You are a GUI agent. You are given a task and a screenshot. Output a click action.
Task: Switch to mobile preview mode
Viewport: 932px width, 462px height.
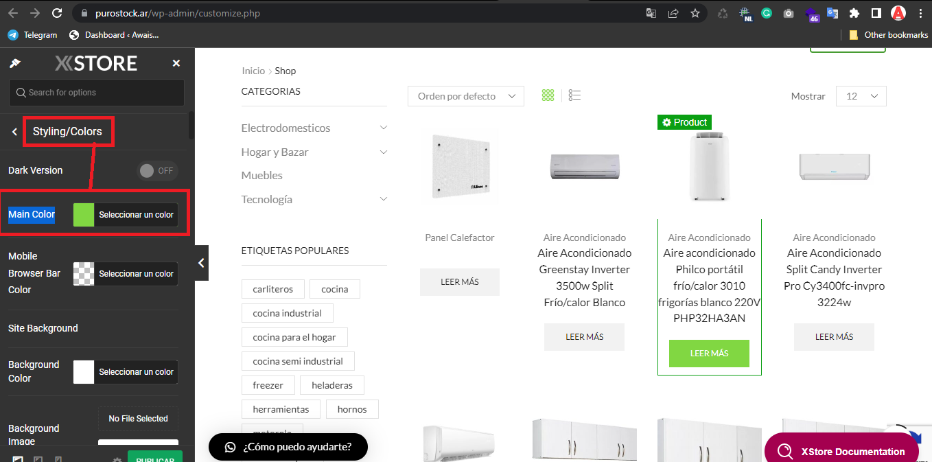pyautogui.click(x=58, y=460)
